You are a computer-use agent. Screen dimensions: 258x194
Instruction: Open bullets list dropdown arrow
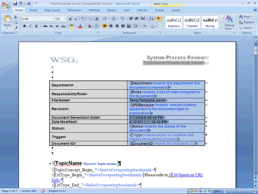point(109,19)
